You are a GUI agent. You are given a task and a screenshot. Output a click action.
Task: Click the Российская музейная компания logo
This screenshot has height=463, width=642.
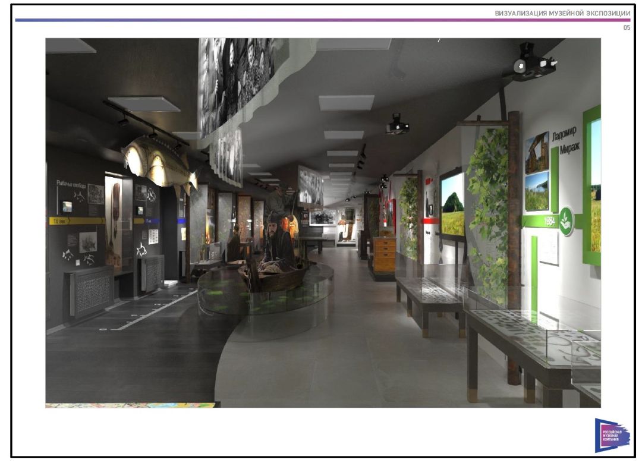[x=612, y=436]
